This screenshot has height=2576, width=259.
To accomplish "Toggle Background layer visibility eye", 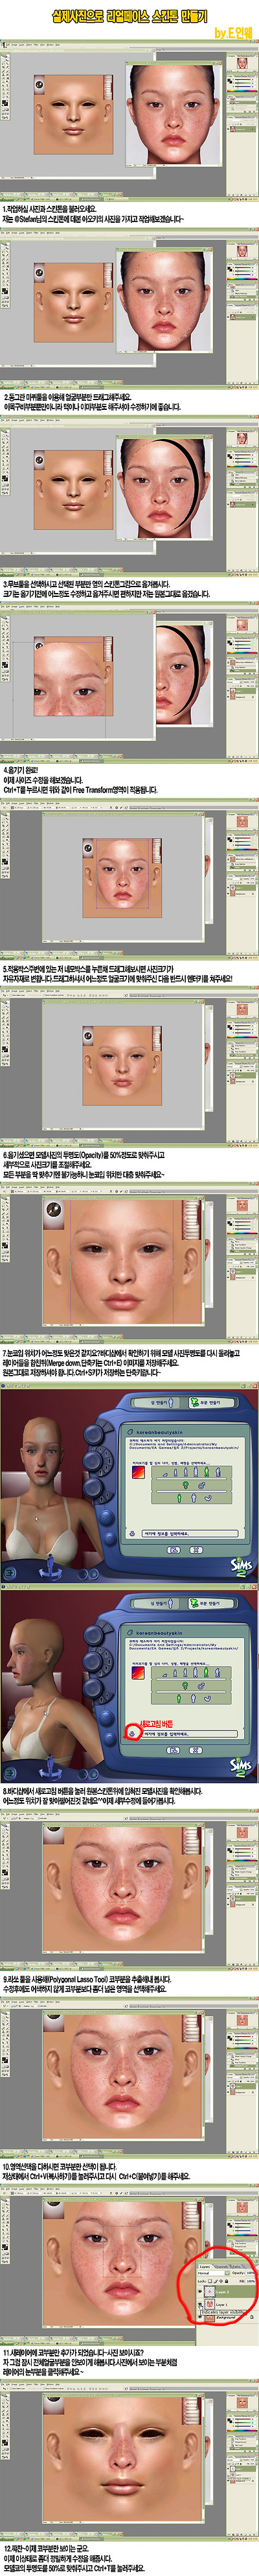I will coord(200,2317).
